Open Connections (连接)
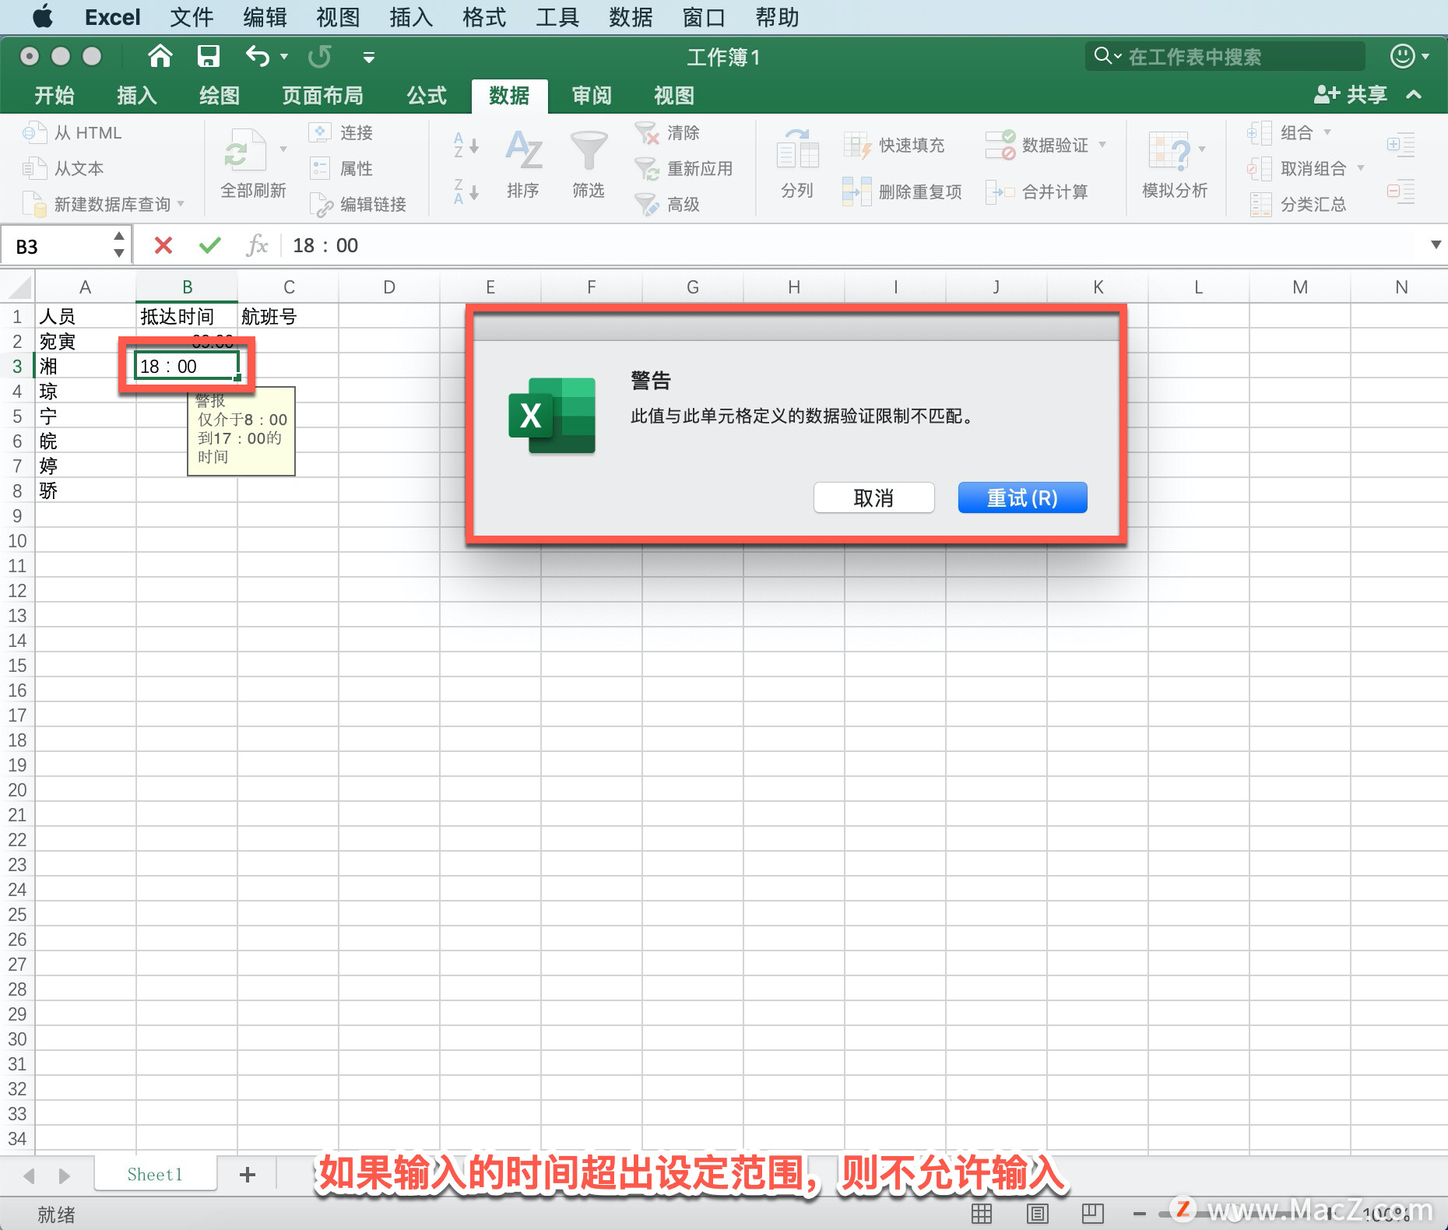The width and height of the screenshot is (1448, 1230). pos(341,133)
